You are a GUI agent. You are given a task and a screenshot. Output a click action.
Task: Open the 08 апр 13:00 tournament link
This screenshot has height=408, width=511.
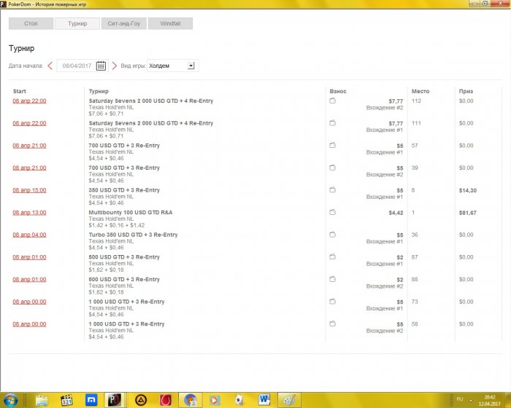pos(29,213)
